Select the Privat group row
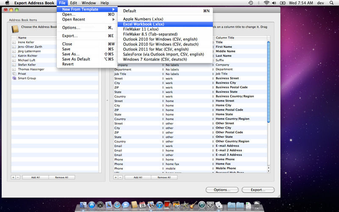Screen dimensions: 339x212 pyautogui.click(x=55, y=74)
